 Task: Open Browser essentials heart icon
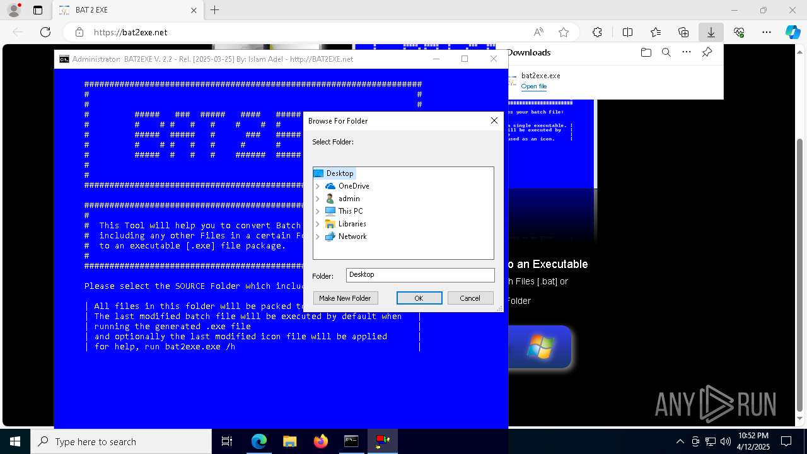pyautogui.click(x=739, y=32)
